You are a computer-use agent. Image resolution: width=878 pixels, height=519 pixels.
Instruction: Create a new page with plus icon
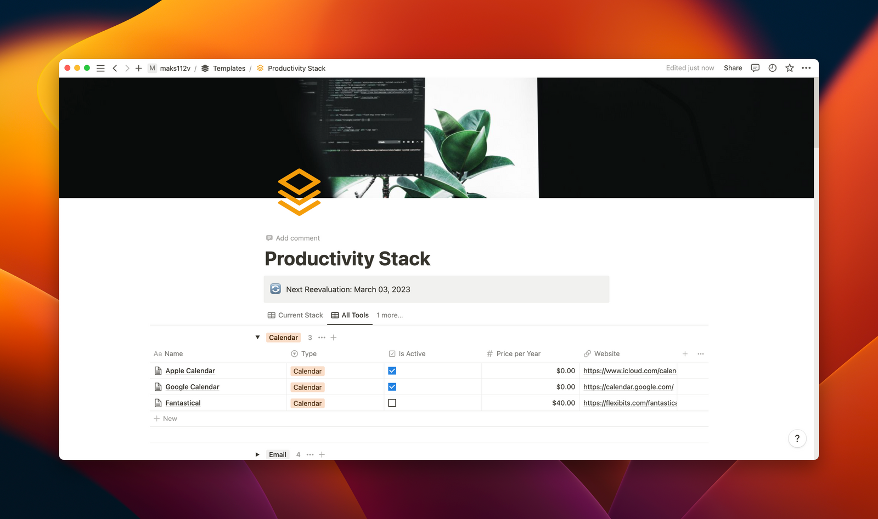(x=139, y=69)
